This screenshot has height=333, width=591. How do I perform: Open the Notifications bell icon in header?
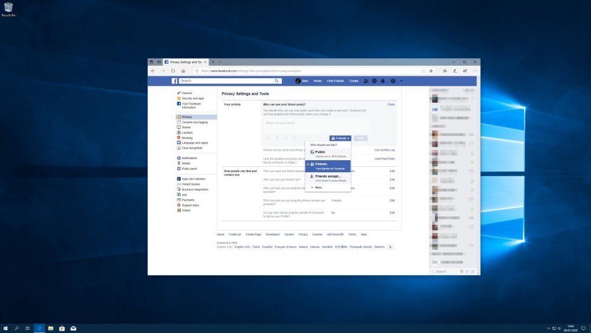[x=382, y=80]
